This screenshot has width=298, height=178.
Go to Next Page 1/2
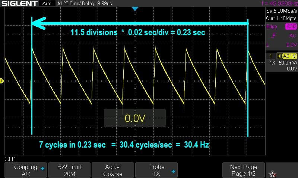point(244,170)
